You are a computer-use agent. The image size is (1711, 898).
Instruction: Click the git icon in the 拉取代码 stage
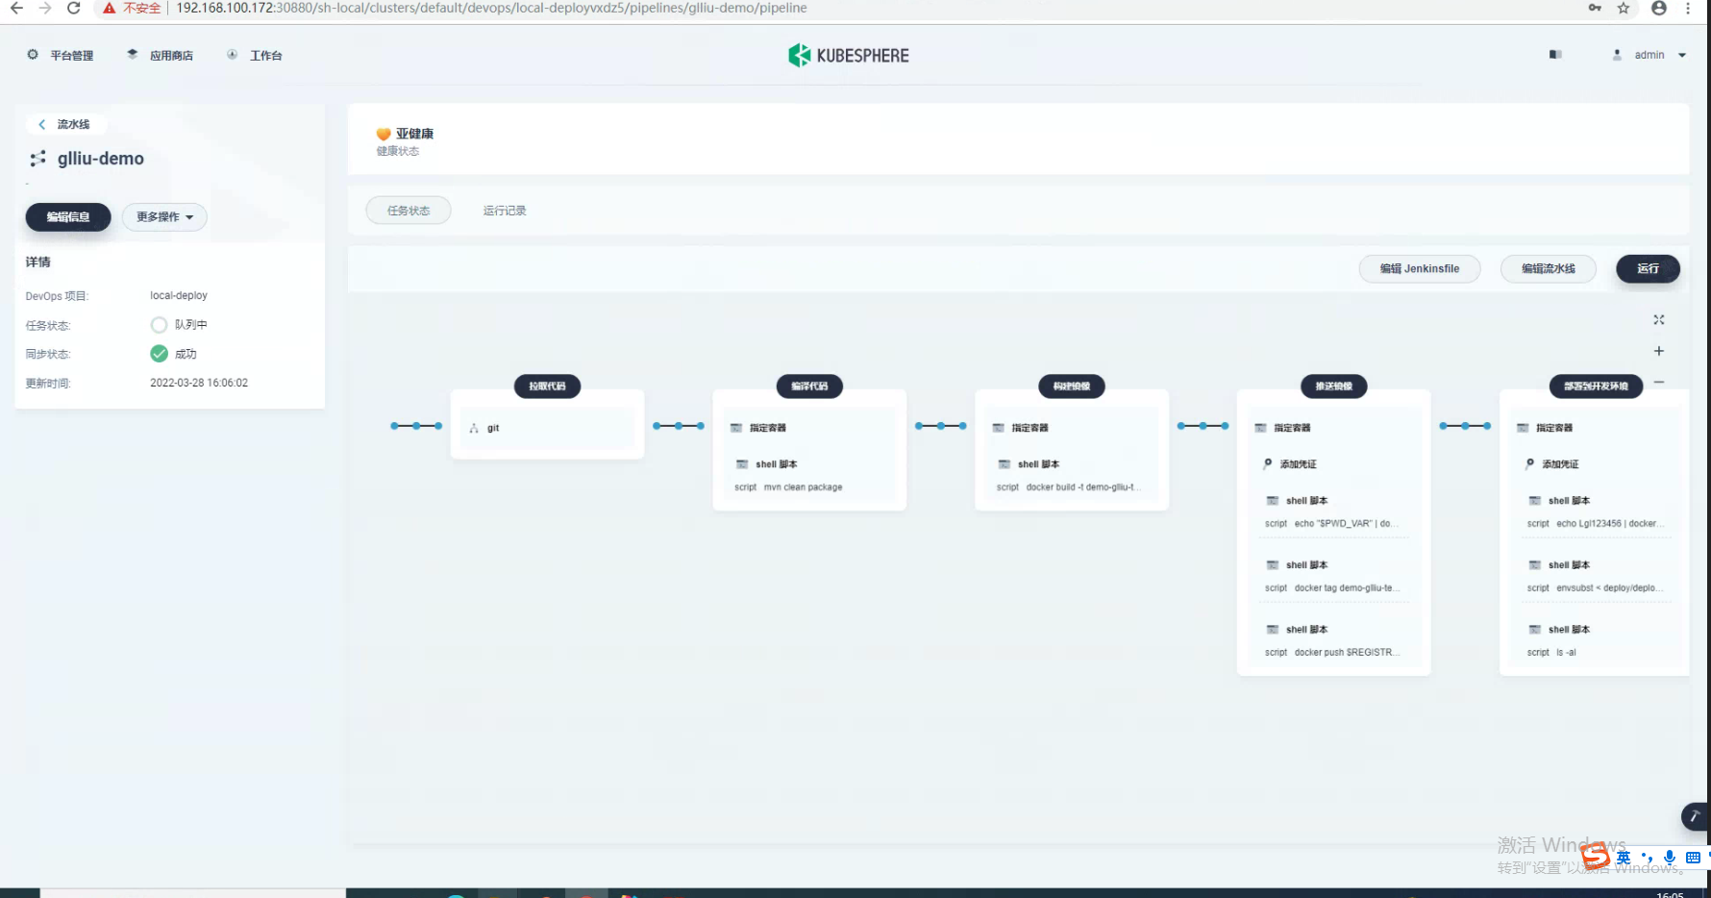click(475, 427)
